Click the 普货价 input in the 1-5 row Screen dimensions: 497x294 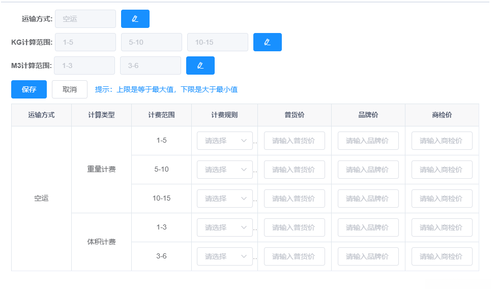[x=294, y=141]
